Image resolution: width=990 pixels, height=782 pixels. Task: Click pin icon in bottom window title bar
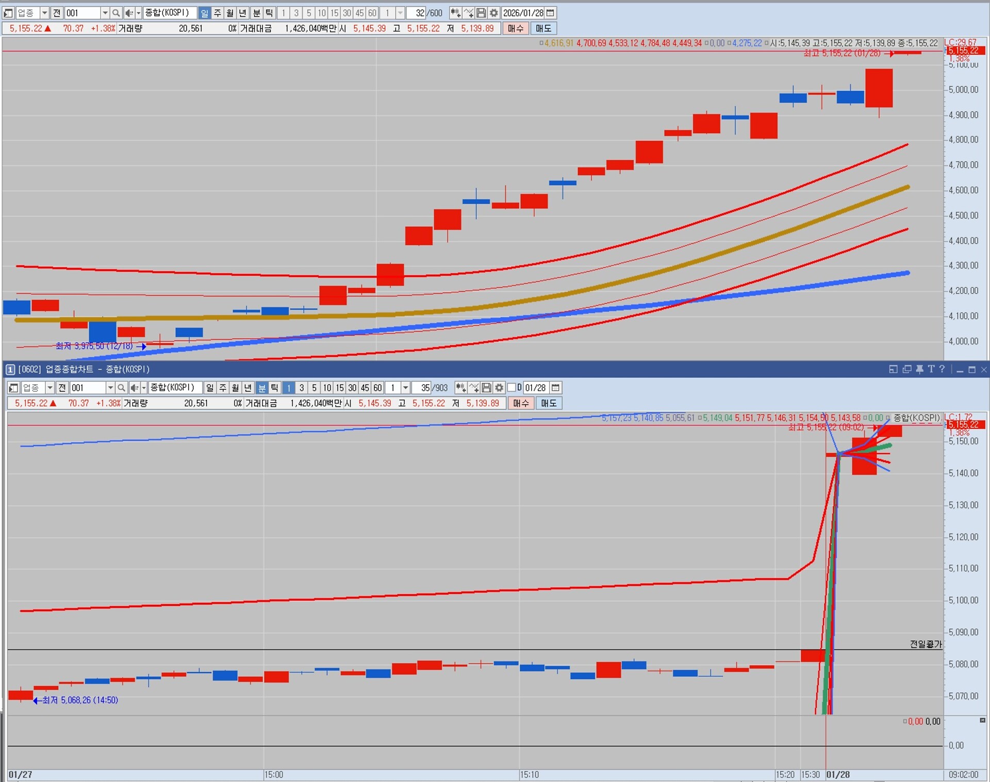919,369
